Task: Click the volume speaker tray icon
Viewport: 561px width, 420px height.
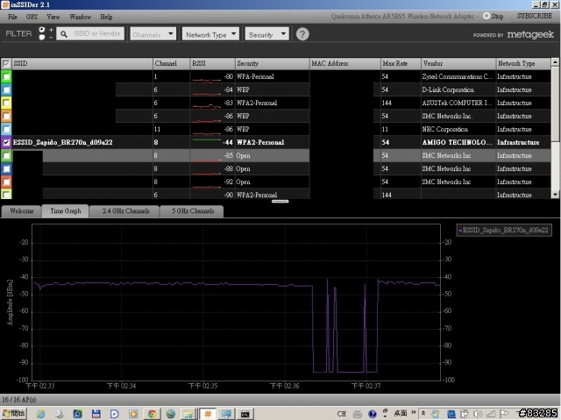Action: tap(478, 414)
